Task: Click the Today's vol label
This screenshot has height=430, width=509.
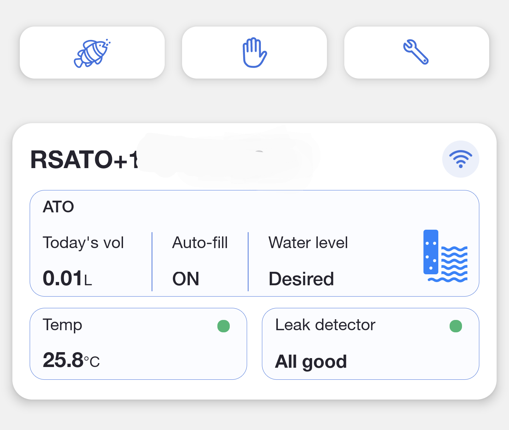Action: pos(83,243)
